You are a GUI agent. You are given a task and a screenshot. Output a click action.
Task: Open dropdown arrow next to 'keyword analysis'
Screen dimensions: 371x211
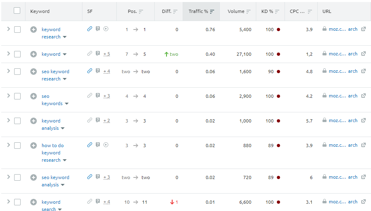coord(63,128)
